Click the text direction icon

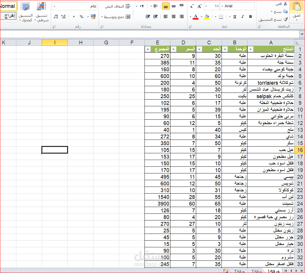(x=142, y=6)
